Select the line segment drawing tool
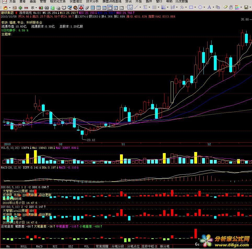 (136, 7)
